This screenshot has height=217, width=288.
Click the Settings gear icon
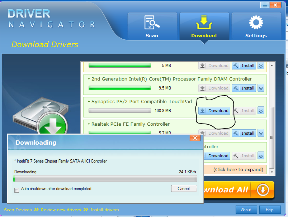point(256,22)
